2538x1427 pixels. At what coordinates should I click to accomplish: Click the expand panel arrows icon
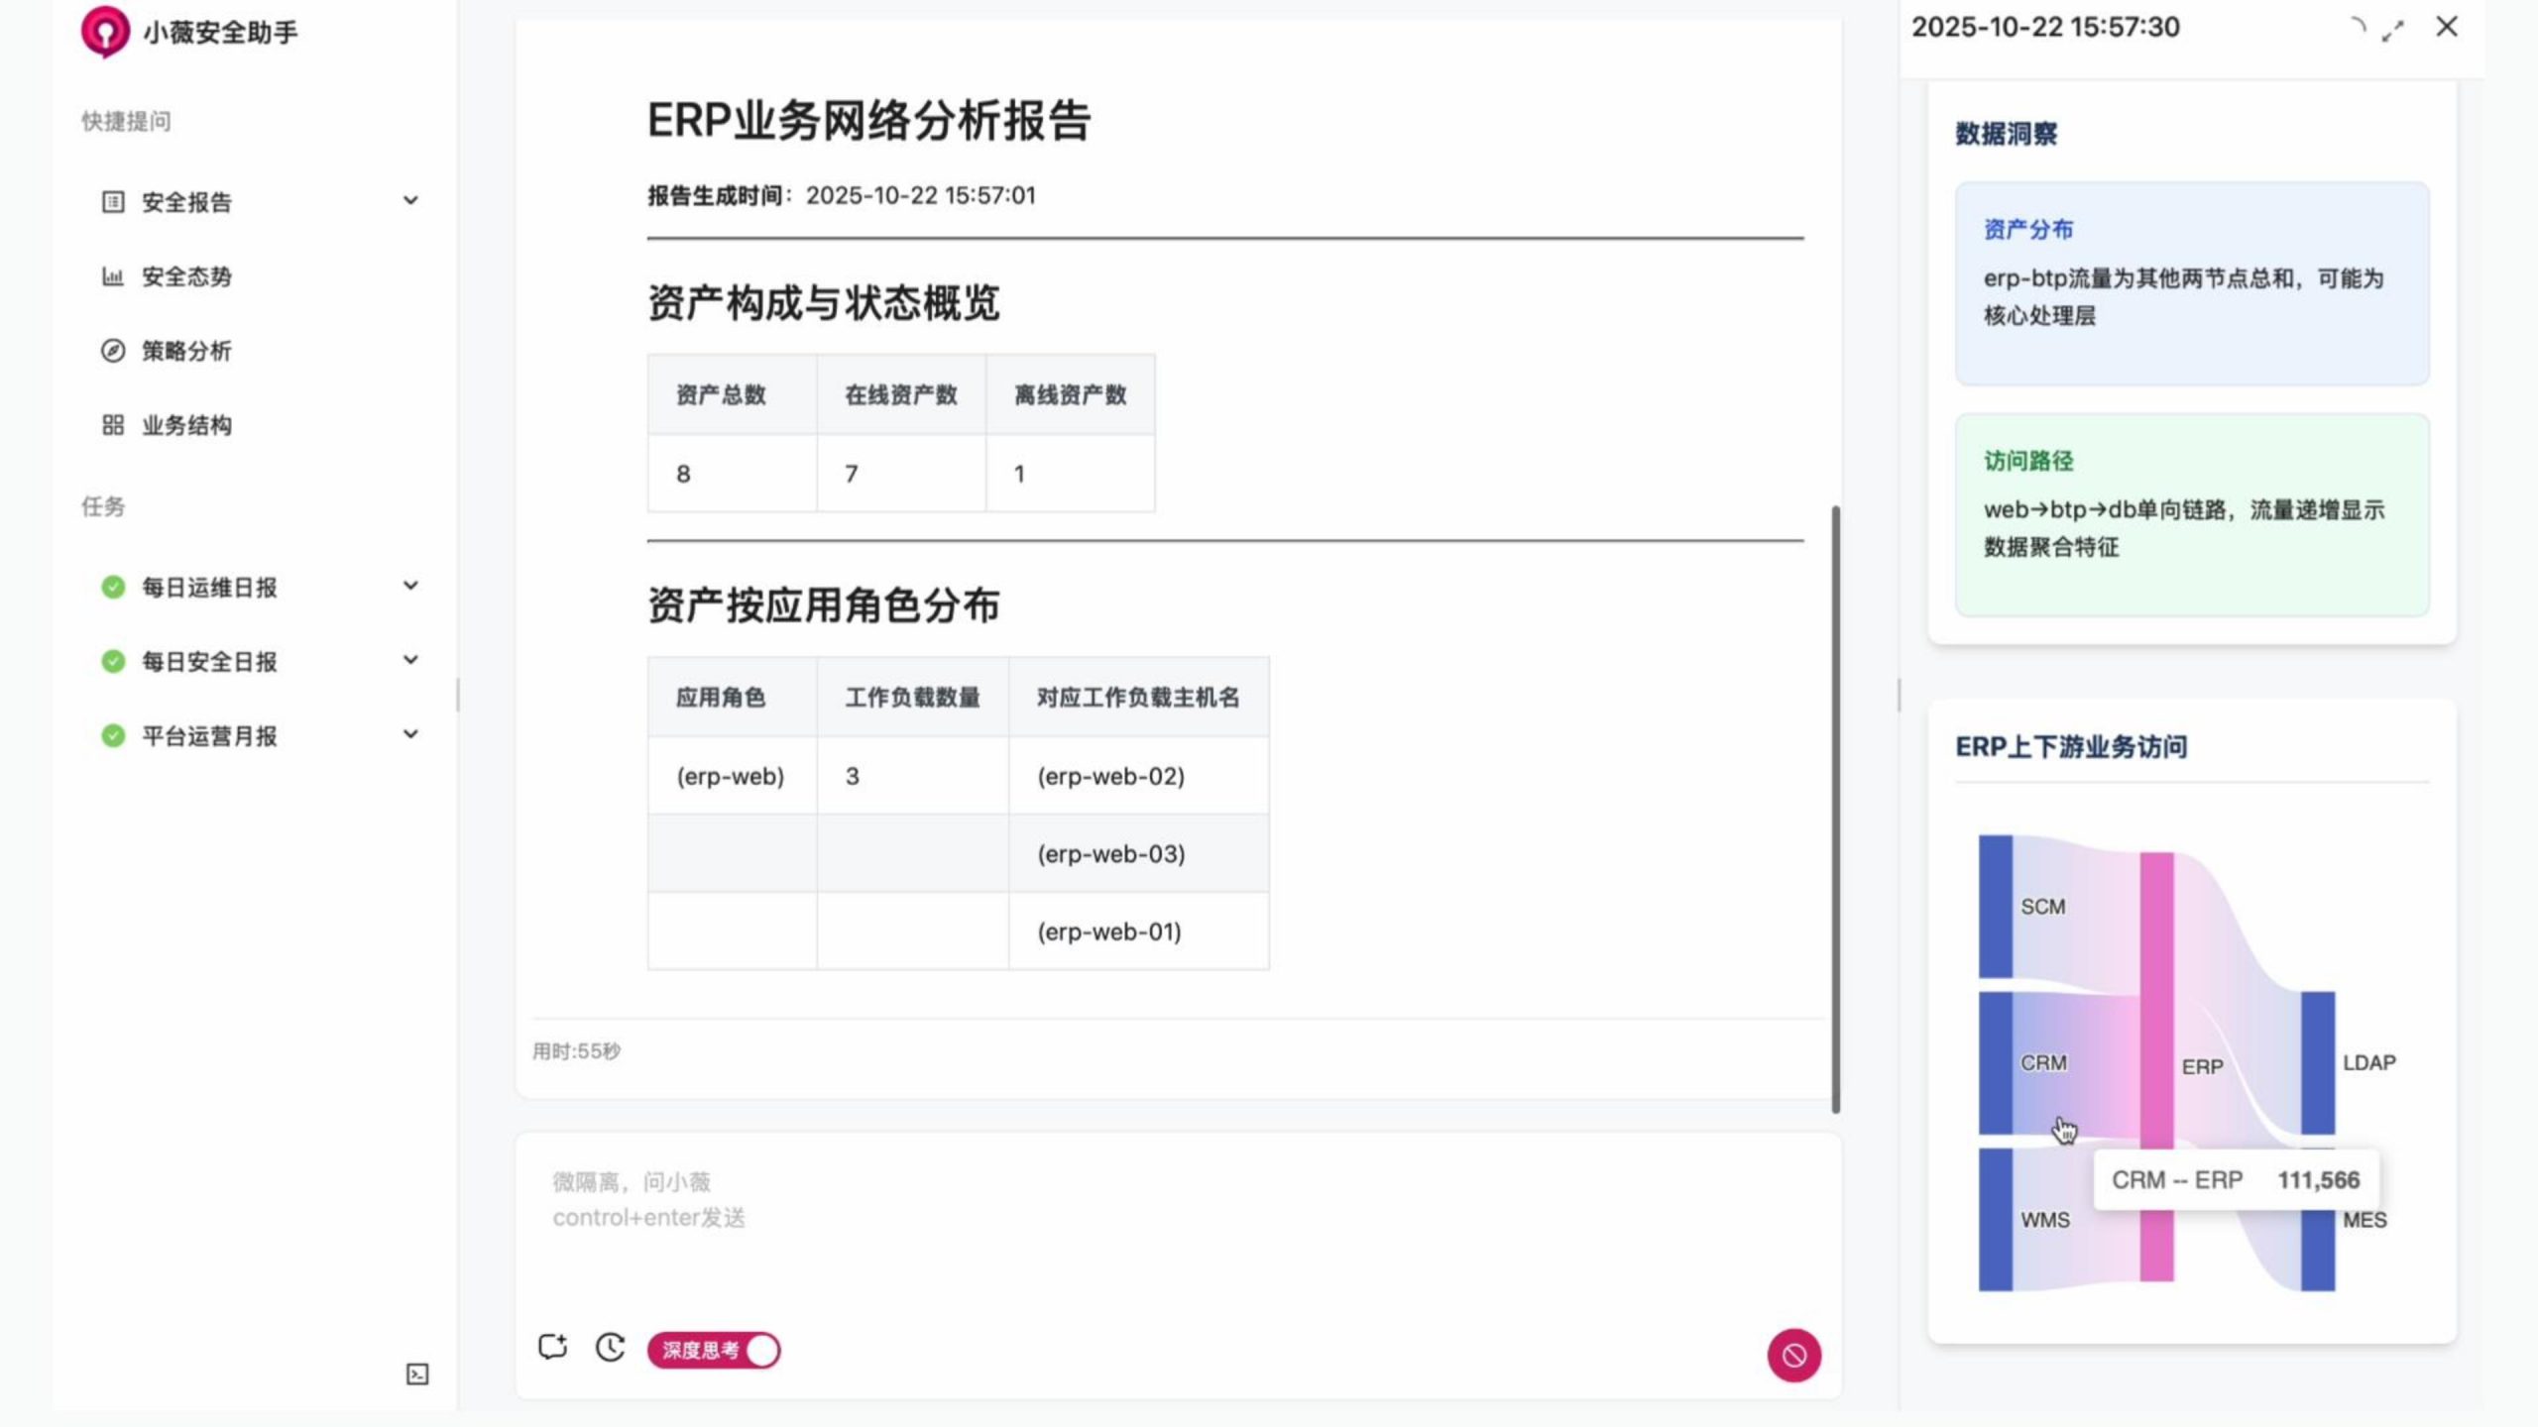(2393, 30)
